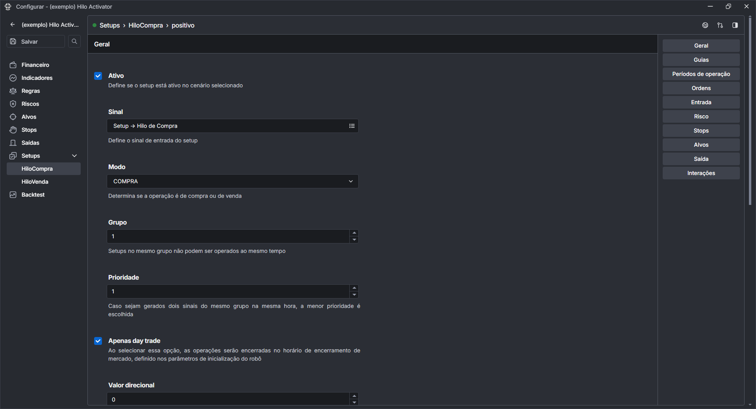Screen dimensions: 756x409
Task: Disable Apenas day trade checkbox
Action: point(98,341)
